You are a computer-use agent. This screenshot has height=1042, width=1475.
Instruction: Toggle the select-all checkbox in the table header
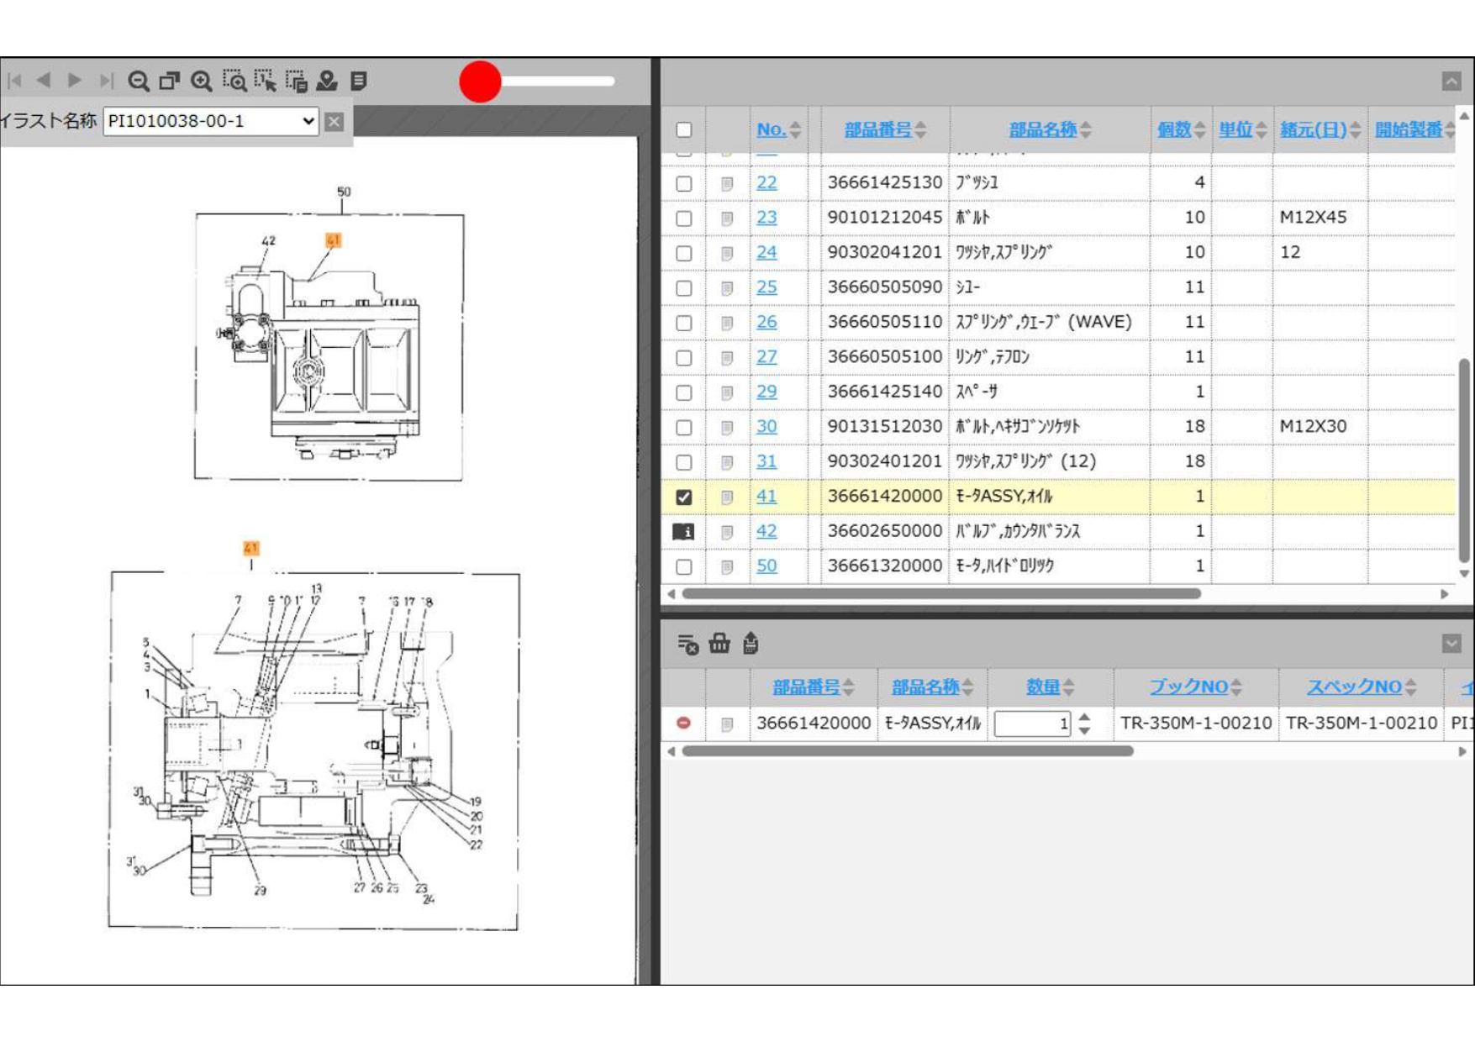click(684, 129)
